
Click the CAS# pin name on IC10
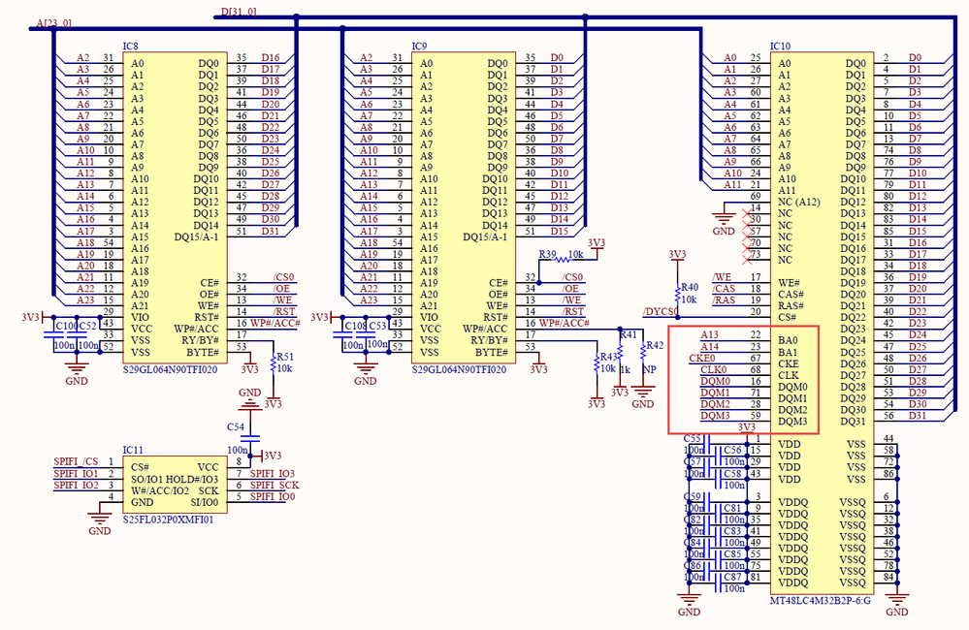coord(791,295)
